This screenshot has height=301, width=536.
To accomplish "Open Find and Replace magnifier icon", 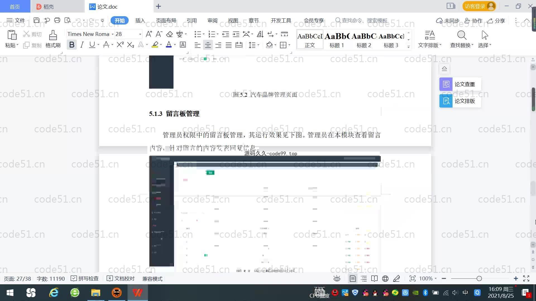I will click(x=462, y=35).
